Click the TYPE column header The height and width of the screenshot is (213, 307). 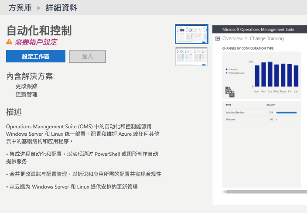point(229,105)
